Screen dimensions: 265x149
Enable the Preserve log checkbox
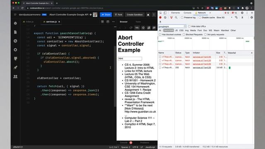click(x=182, y=17)
